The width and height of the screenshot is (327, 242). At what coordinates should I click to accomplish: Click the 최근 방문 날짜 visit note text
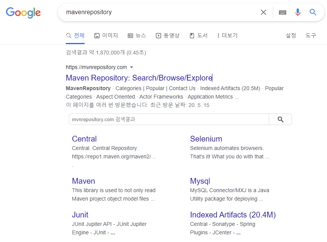pos(138,105)
